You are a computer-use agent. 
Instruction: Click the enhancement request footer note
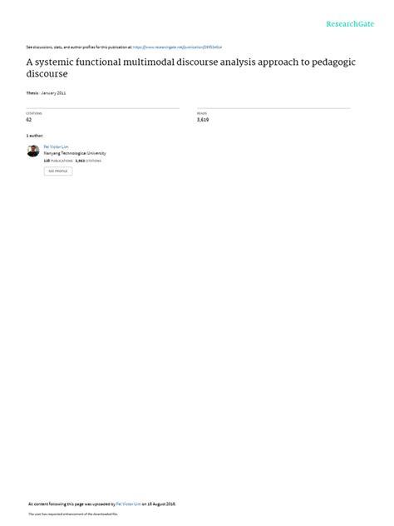click(x=73, y=514)
